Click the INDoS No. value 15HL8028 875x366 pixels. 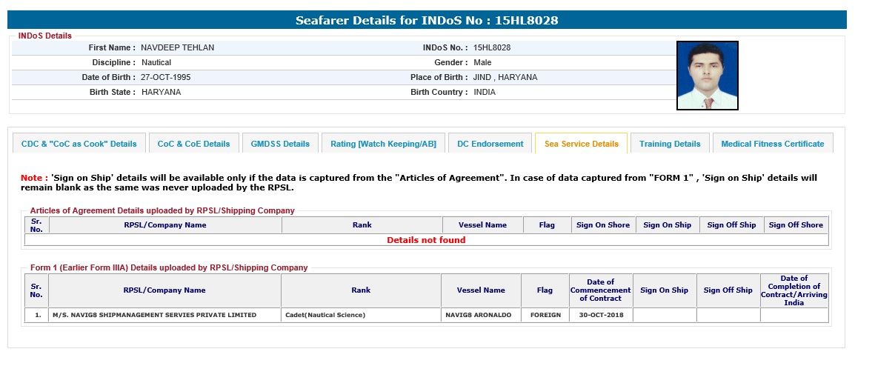tap(491, 47)
